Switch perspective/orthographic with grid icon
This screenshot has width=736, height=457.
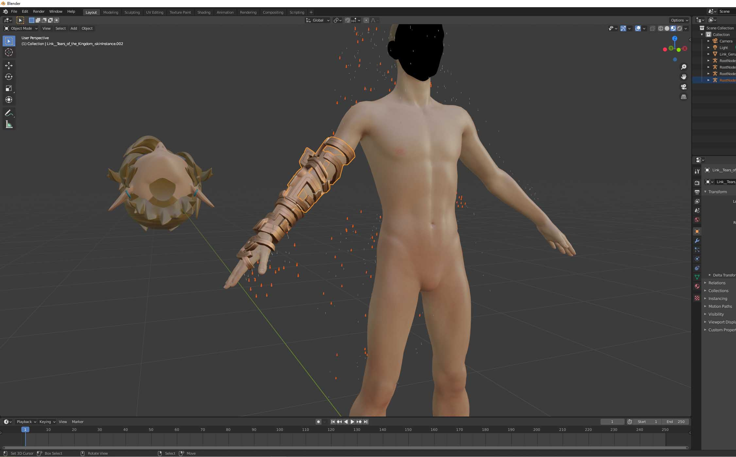[x=684, y=97]
